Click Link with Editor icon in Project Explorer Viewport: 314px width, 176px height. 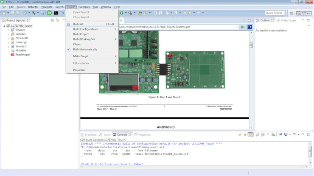coord(57,20)
